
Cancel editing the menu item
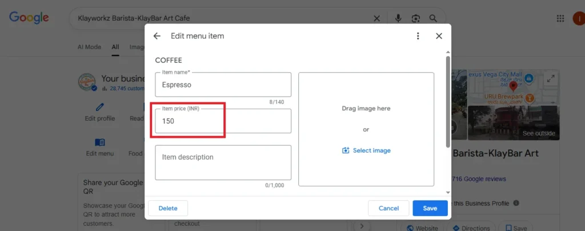[388, 208]
